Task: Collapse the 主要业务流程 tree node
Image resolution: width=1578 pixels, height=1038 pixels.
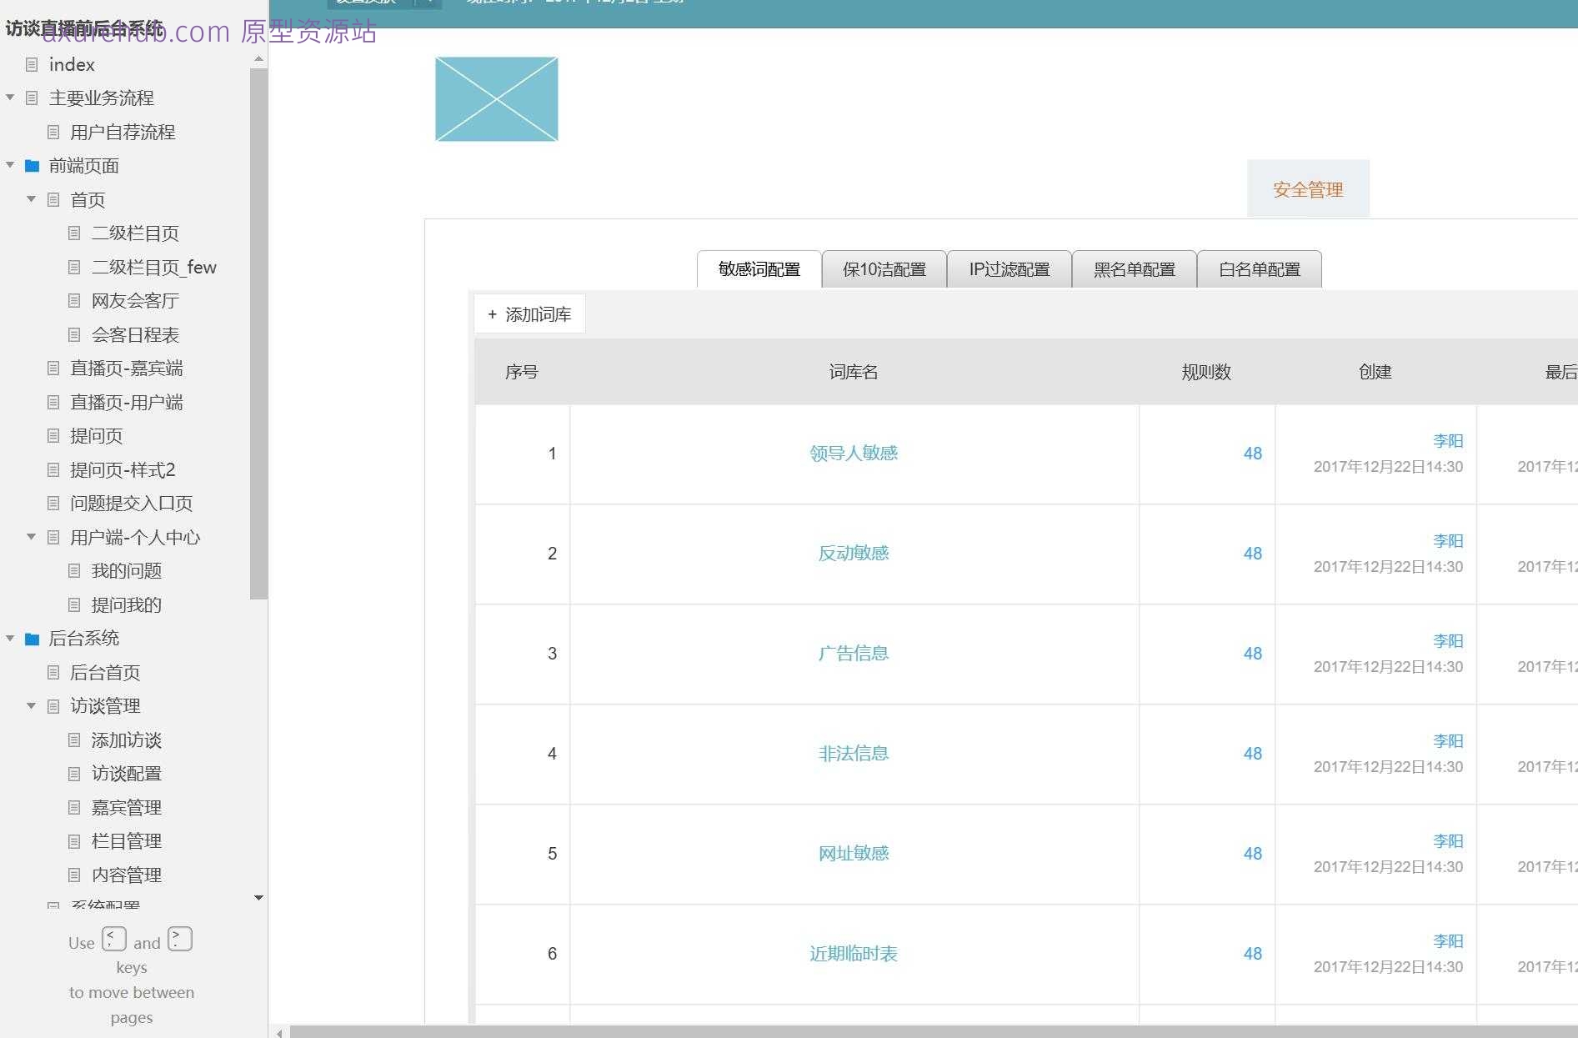Action: [x=10, y=98]
